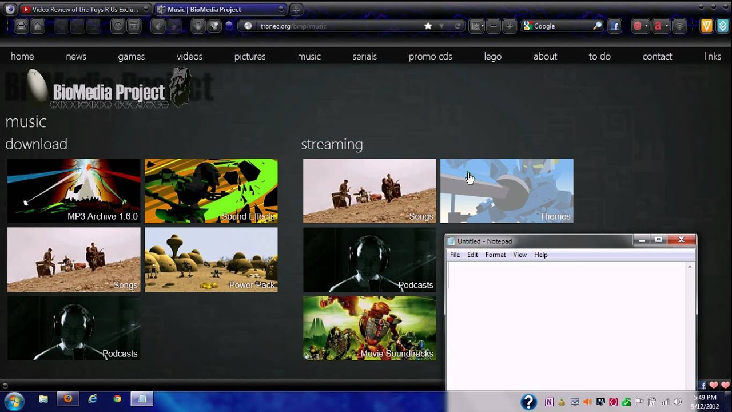Go to the home page link

(22, 56)
